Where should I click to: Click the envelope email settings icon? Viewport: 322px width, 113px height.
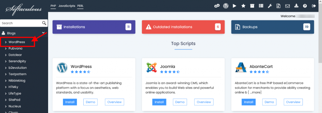(287, 6)
